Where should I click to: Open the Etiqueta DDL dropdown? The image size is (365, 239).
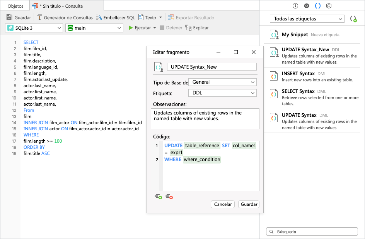coord(222,93)
